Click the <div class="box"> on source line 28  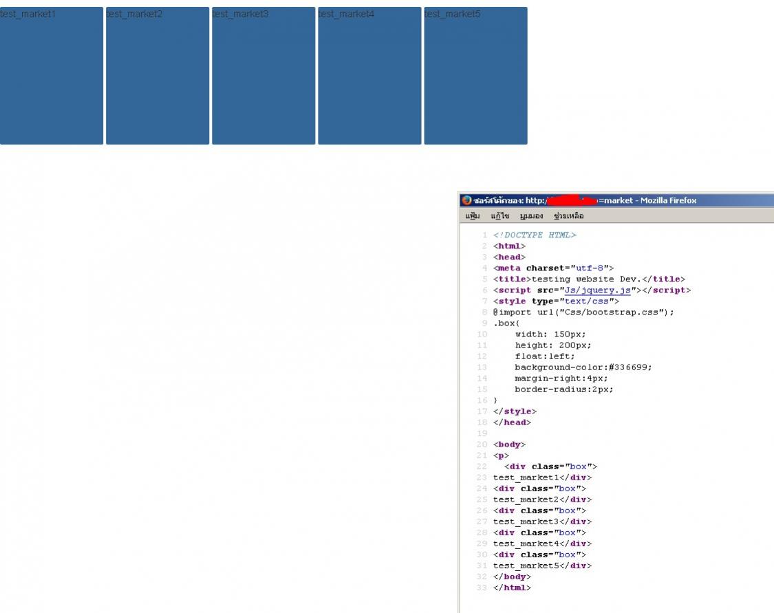point(539,533)
